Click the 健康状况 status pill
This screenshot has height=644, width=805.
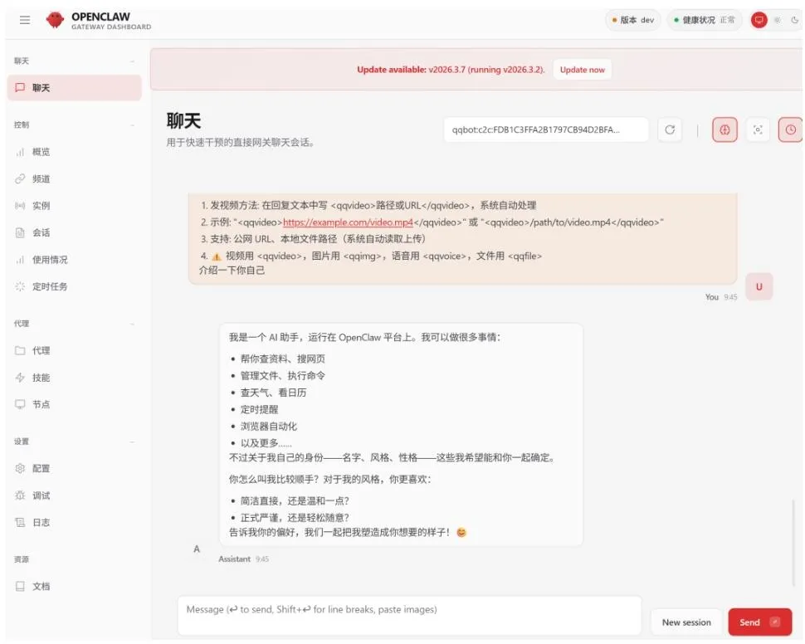(x=705, y=20)
